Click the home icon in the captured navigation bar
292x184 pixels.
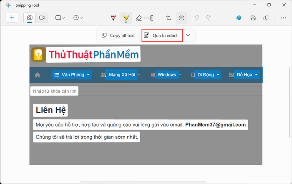point(38,75)
